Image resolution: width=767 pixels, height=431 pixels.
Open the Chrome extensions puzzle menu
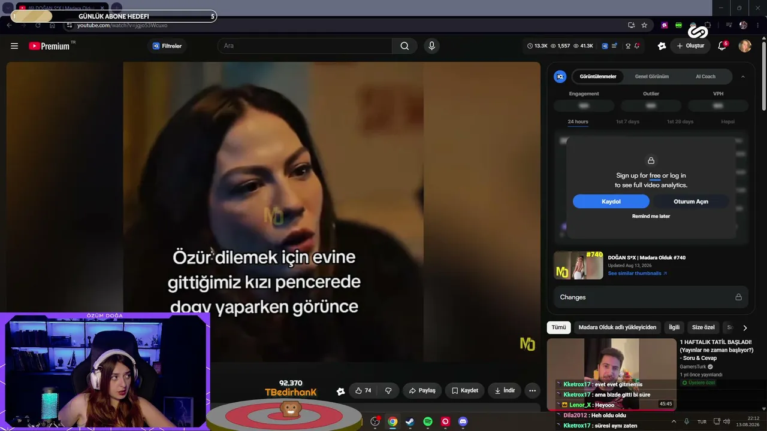[708, 25]
